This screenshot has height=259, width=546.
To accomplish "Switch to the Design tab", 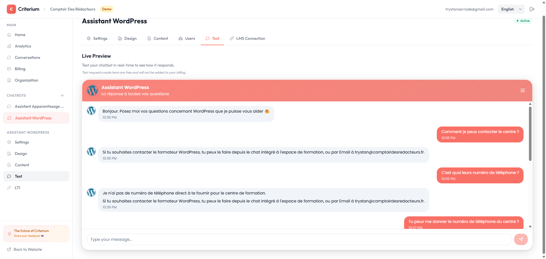I will coord(127,38).
